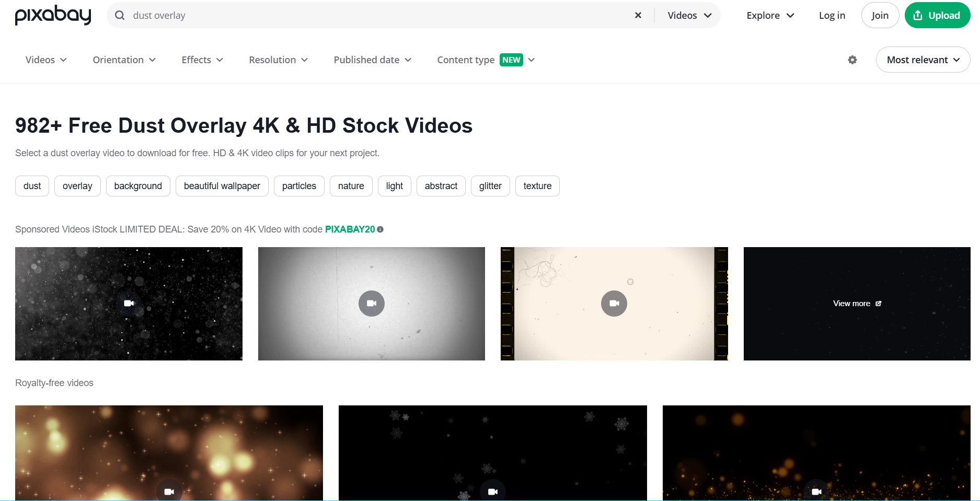Image resolution: width=980 pixels, height=501 pixels.
Task: Click the camera icon on the first sponsored video
Action: [129, 304]
